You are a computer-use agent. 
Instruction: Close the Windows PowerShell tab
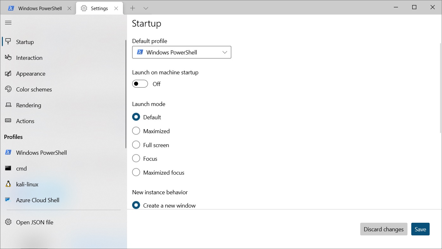coord(69,8)
